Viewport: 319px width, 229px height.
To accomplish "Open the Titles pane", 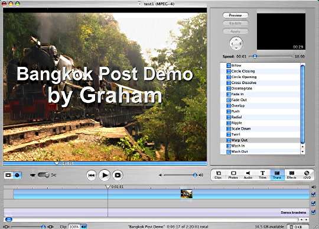I will point(262,175).
